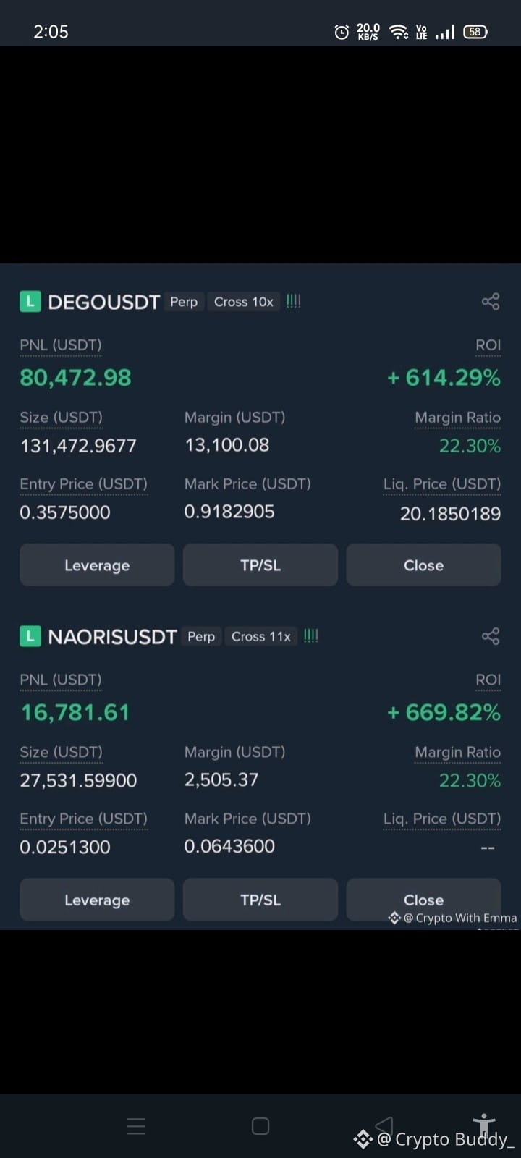Image resolution: width=521 pixels, height=1158 pixels.
Task: Tap the DEGOUSDT ROI label
Action: (488, 345)
